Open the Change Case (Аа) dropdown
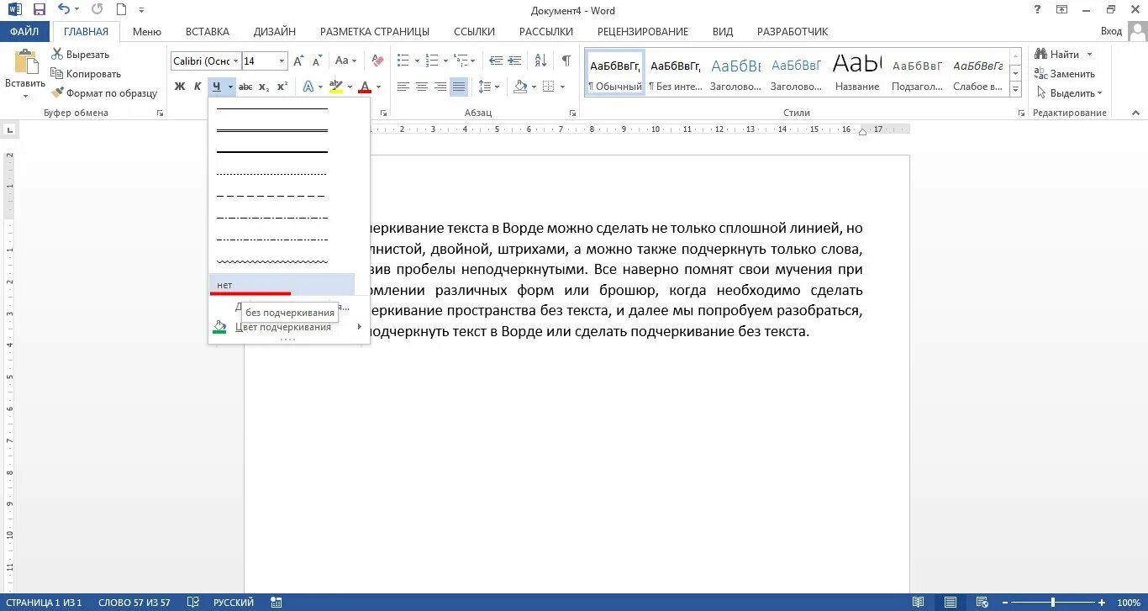 pyautogui.click(x=345, y=61)
